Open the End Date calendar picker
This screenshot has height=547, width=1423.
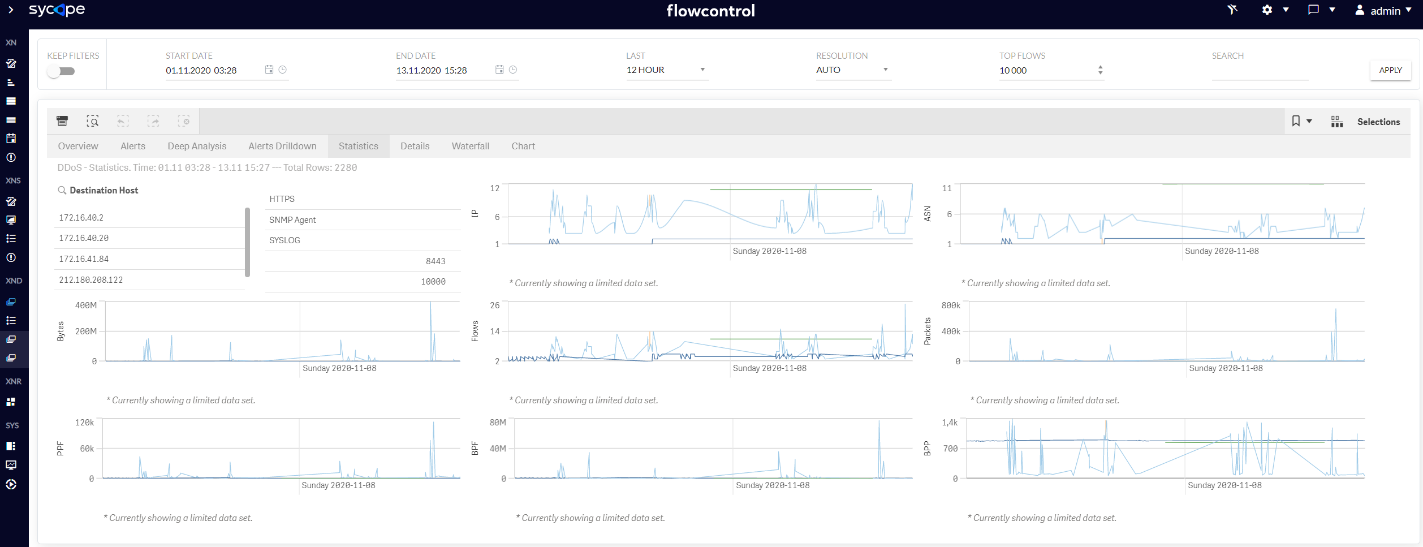point(499,70)
